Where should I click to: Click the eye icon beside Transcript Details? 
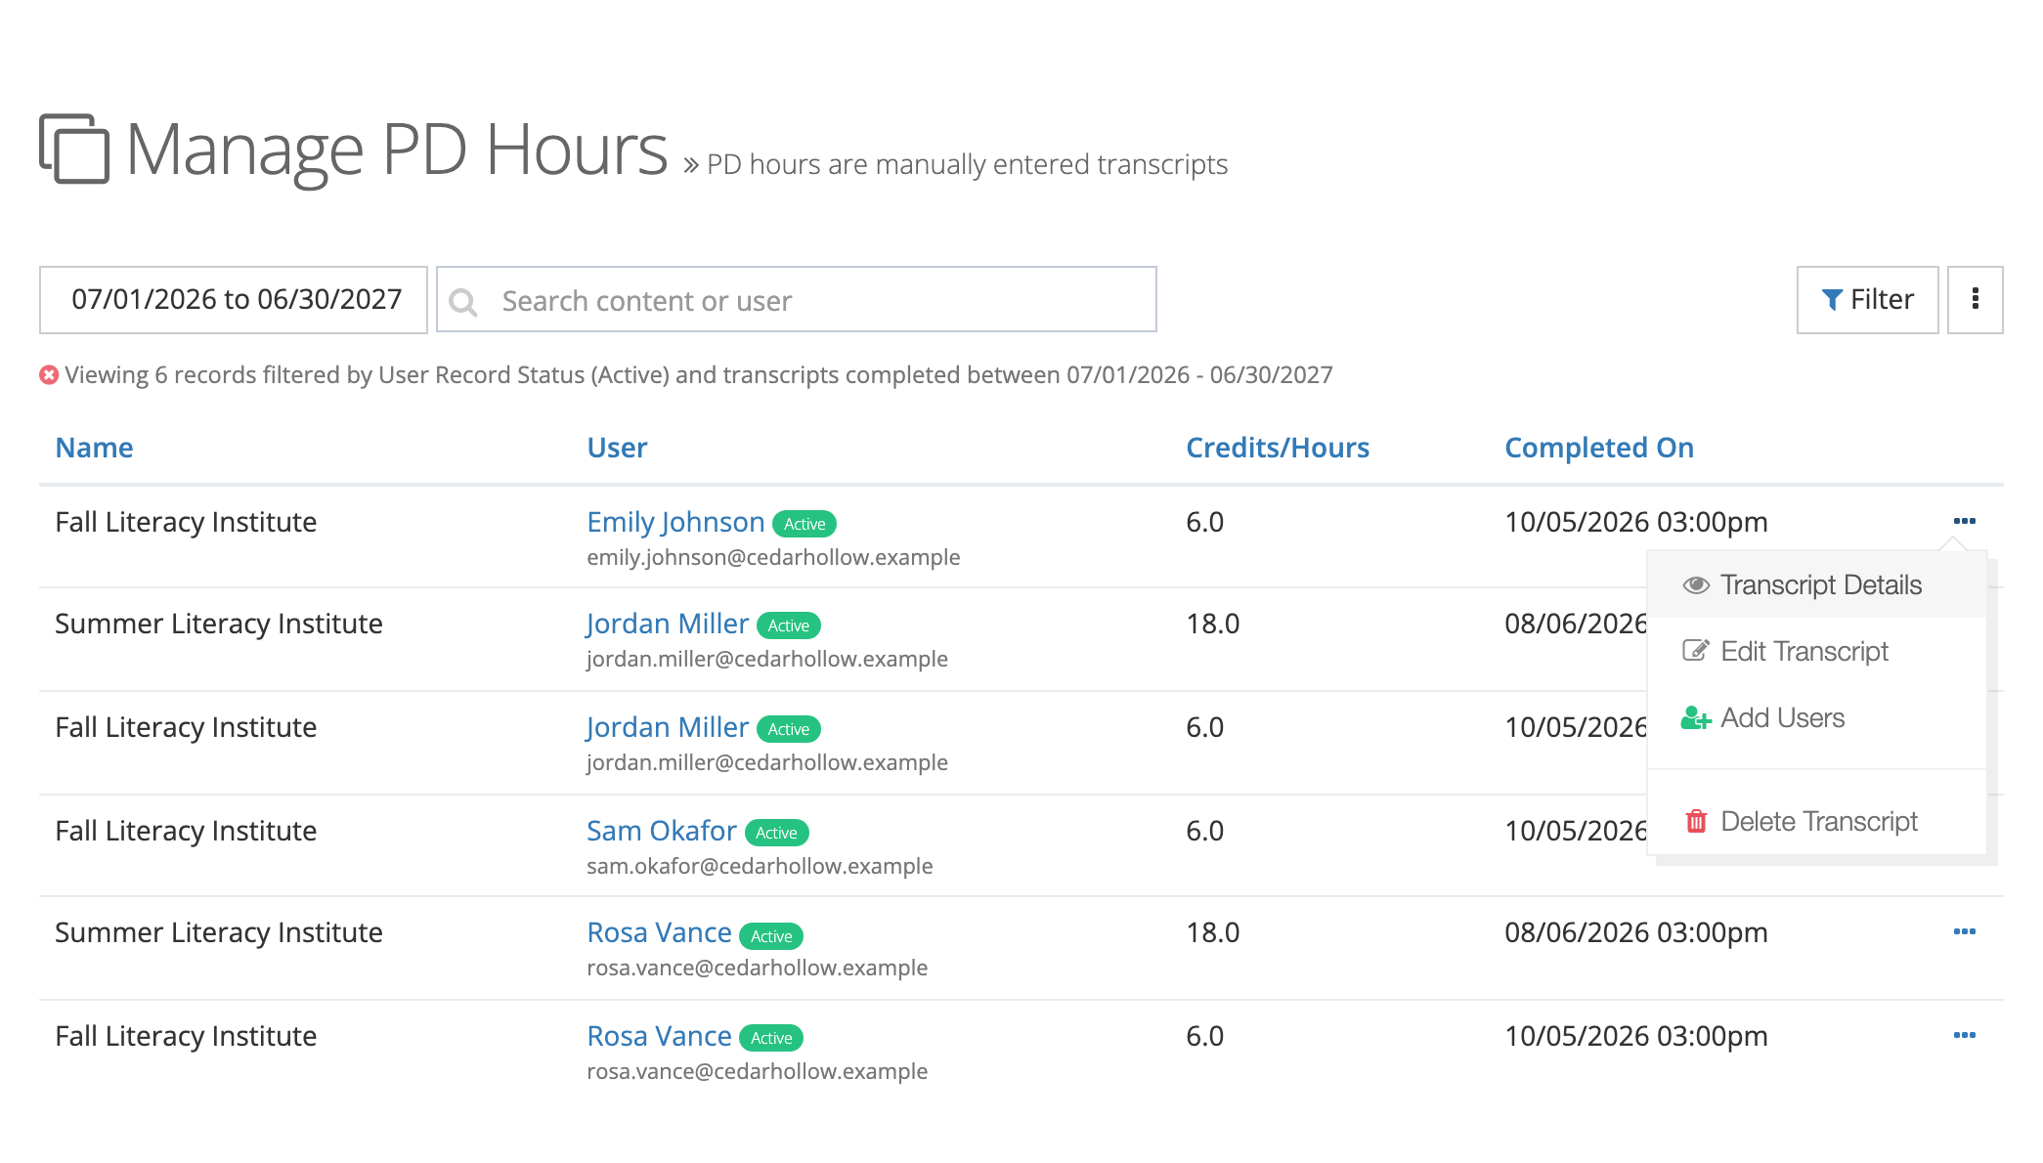point(1696,585)
